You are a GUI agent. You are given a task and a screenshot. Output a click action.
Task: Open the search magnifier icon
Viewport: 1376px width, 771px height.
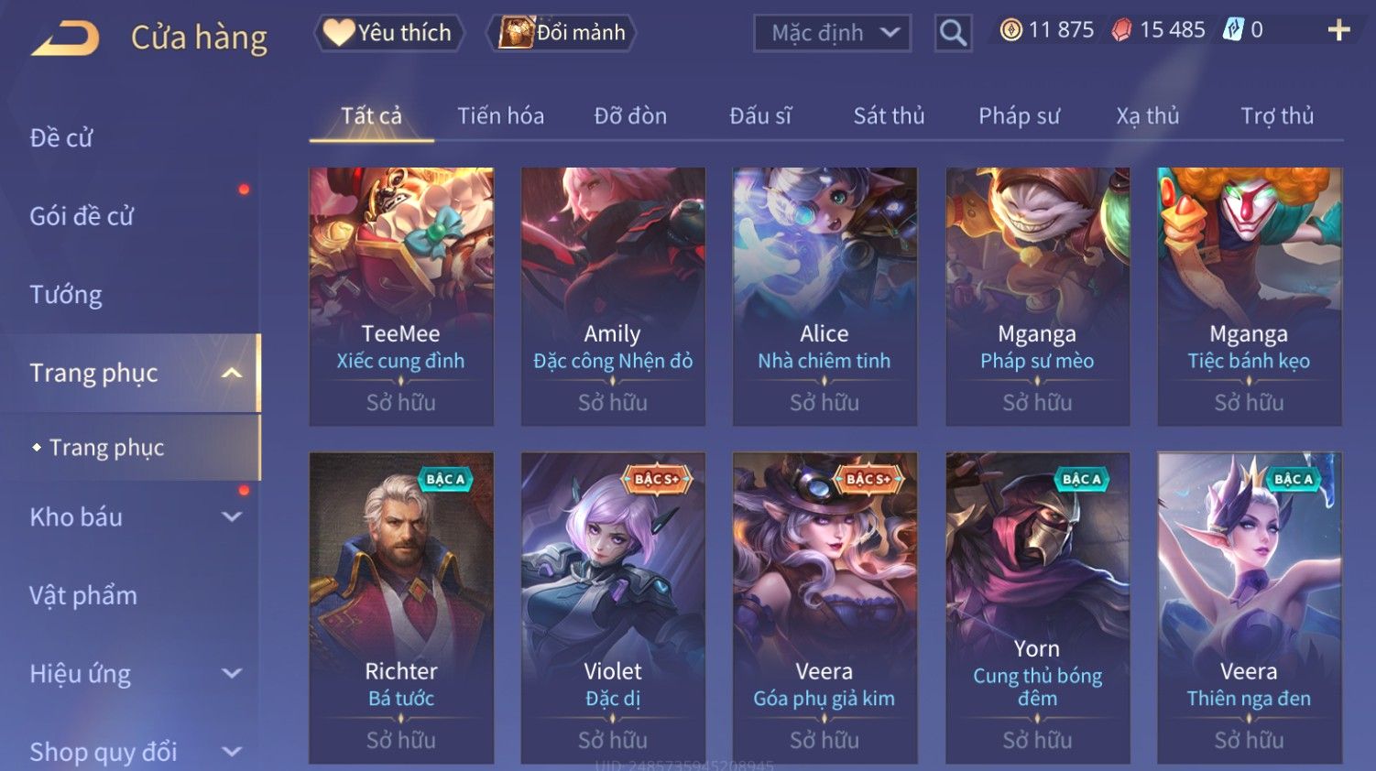click(x=953, y=33)
